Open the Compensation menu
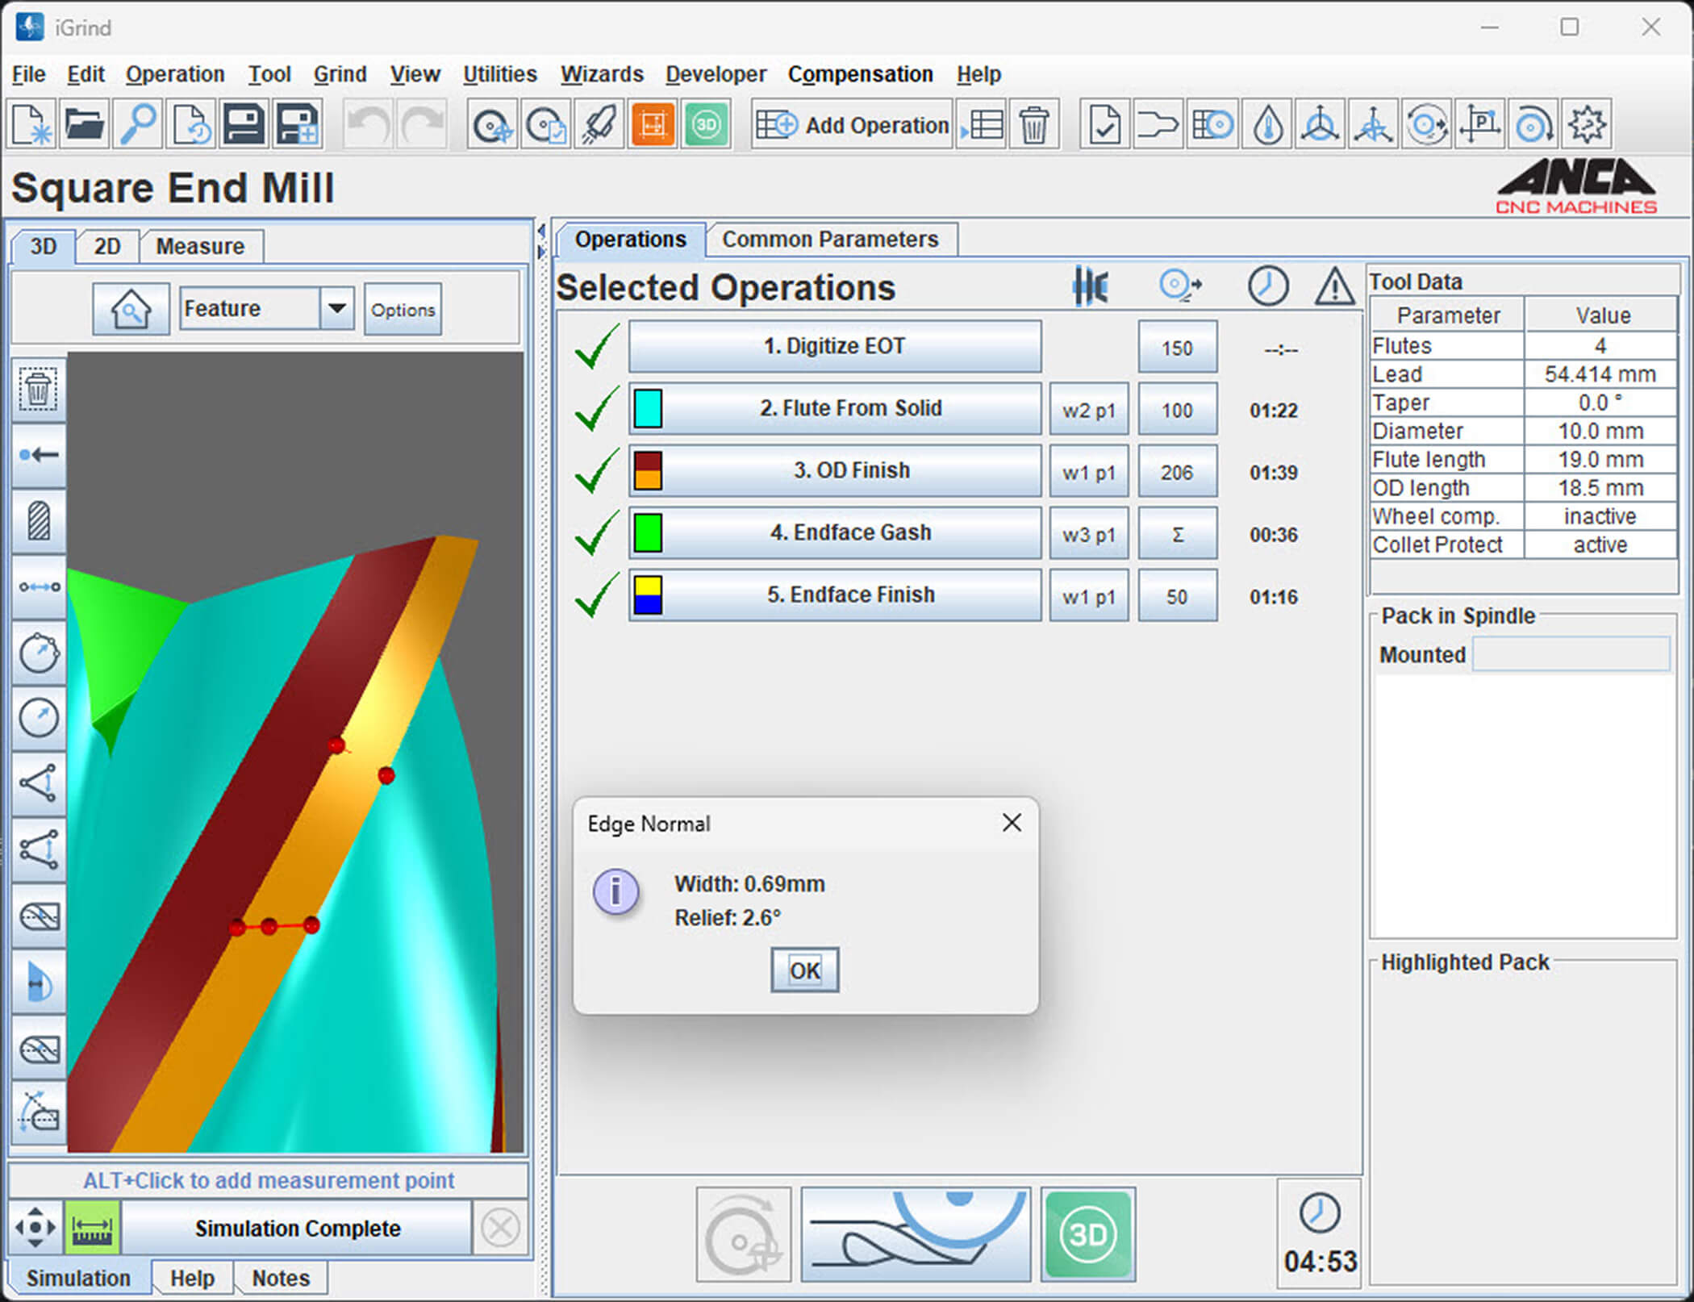 pyautogui.click(x=860, y=74)
